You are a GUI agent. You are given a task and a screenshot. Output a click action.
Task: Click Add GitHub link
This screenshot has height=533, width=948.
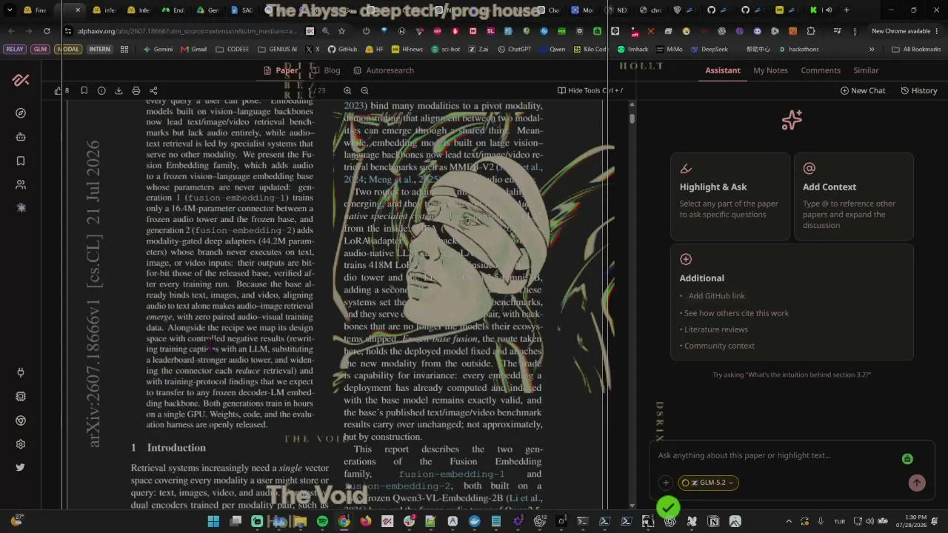717,296
